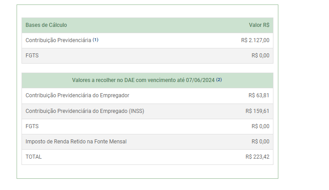Click the Bases de Cálculo header
The width and height of the screenshot is (329, 190).
[46, 25]
